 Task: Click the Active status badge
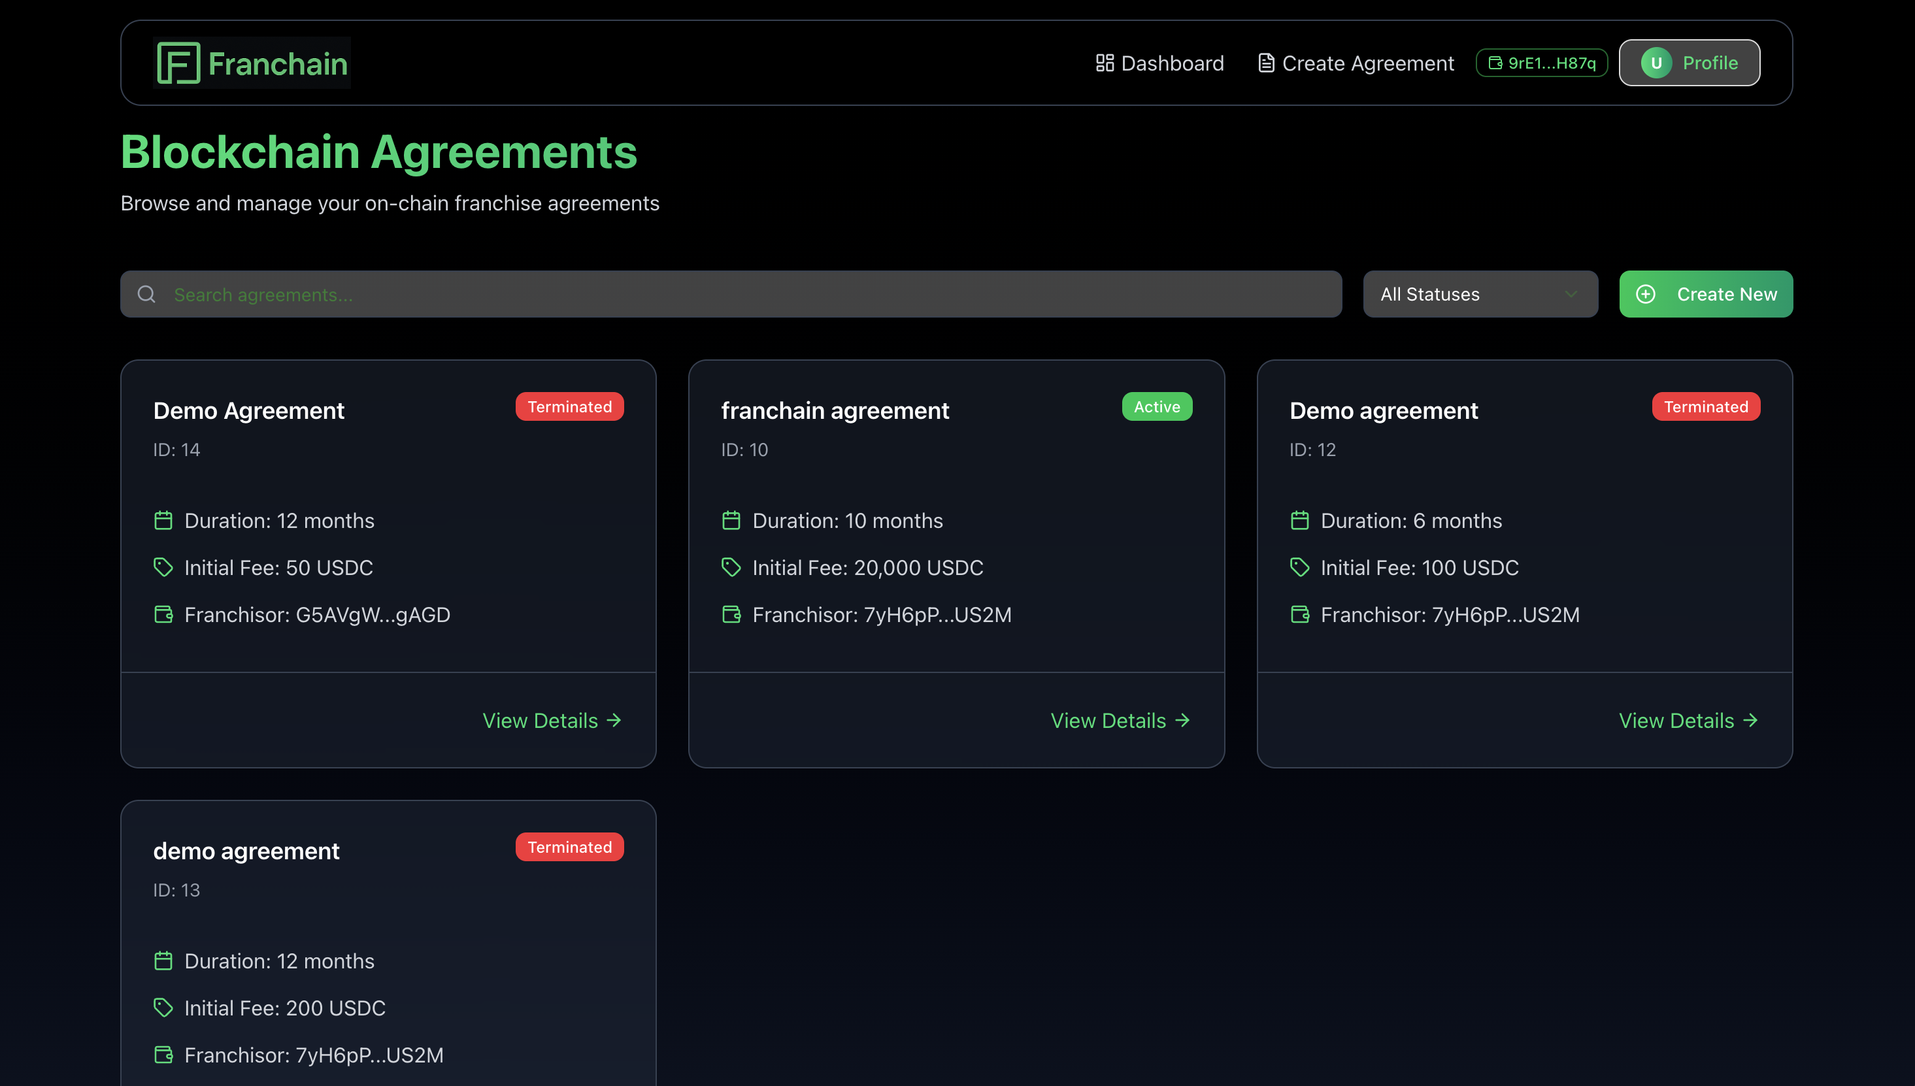click(1157, 406)
